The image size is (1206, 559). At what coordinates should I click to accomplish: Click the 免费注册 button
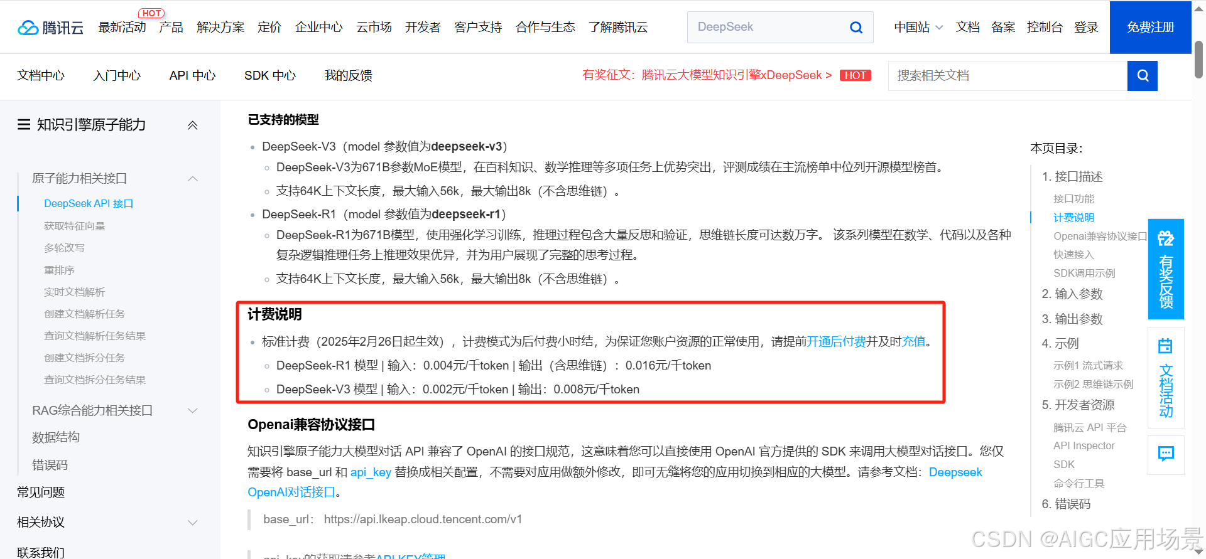click(1151, 28)
